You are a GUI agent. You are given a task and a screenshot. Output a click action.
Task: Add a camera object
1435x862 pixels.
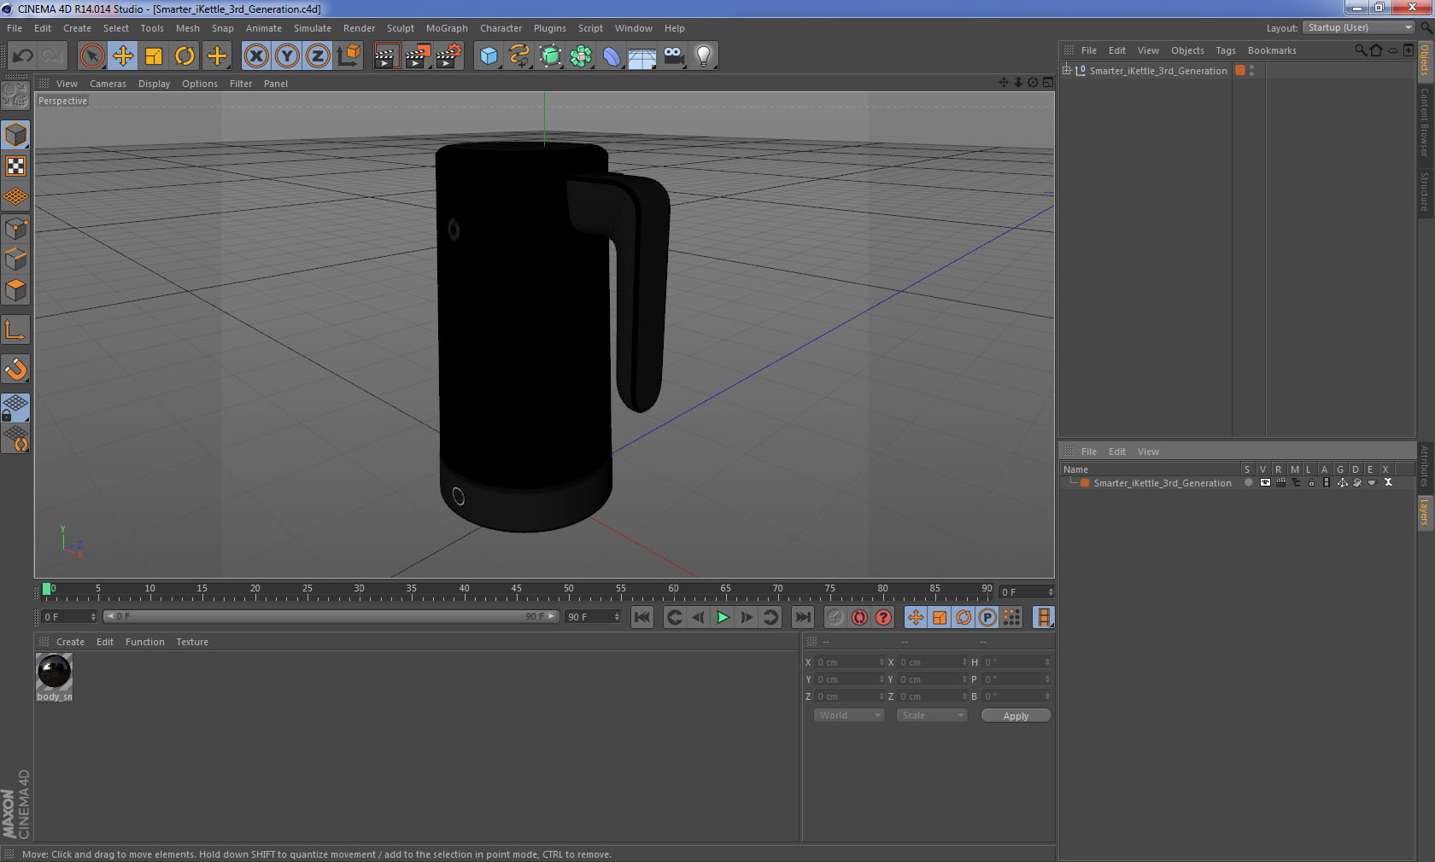(x=673, y=56)
